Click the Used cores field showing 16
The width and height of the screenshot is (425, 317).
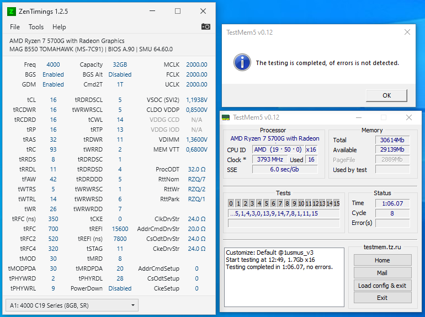pyautogui.click(x=311, y=159)
